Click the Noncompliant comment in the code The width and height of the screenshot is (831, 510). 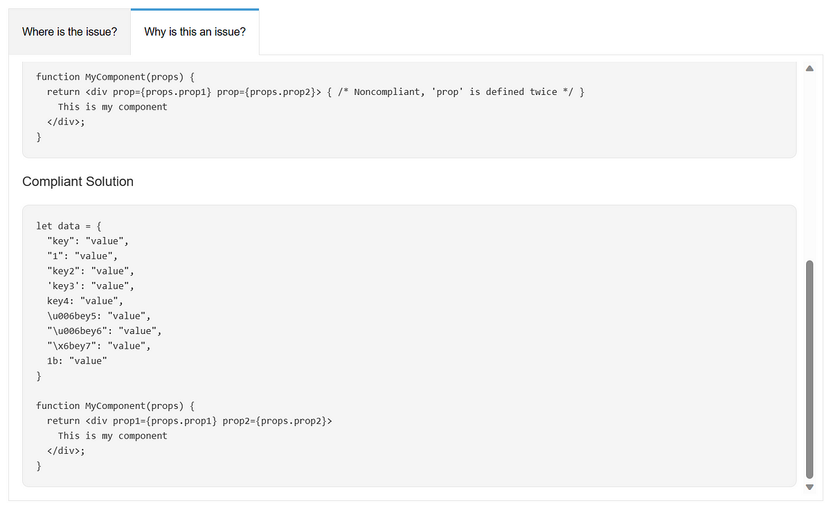click(x=461, y=91)
